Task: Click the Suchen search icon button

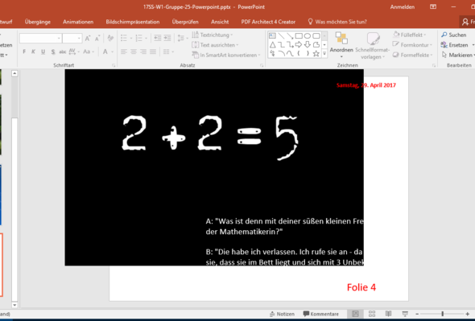Action: click(453, 35)
